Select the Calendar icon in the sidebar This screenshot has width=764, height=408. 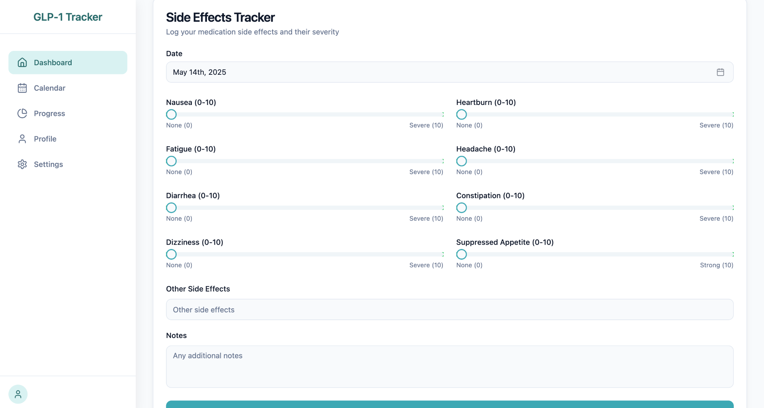point(22,88)
